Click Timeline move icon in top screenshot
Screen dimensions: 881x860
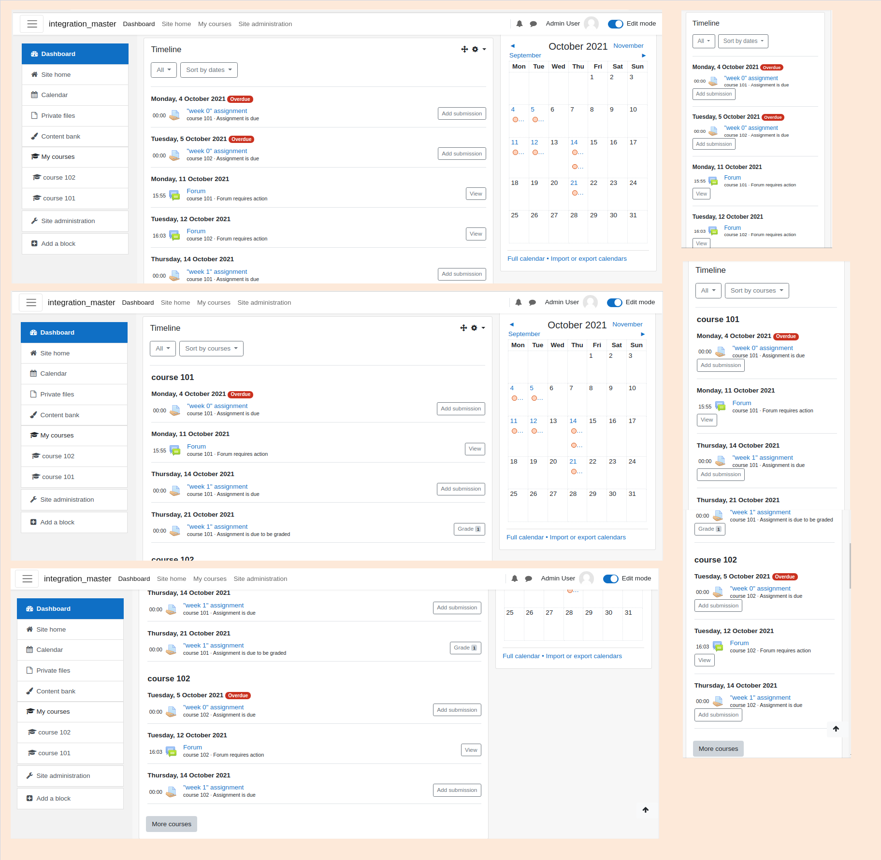point(464,49)
